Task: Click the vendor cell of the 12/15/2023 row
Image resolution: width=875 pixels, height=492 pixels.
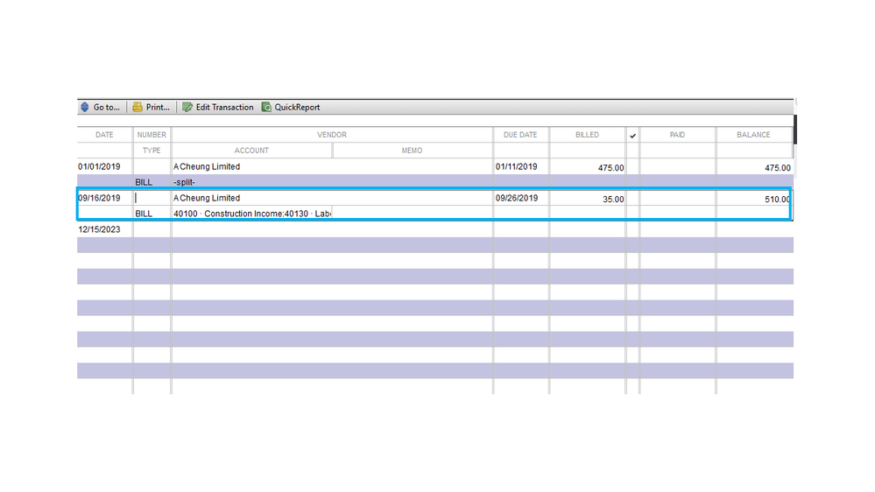Action: click(x=332, y=229)
